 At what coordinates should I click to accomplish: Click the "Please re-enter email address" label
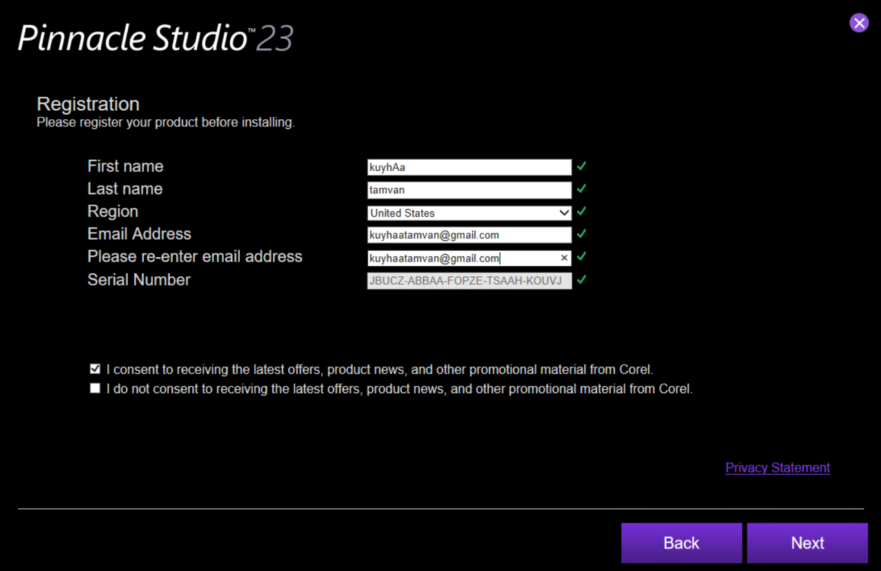(195, 256)
